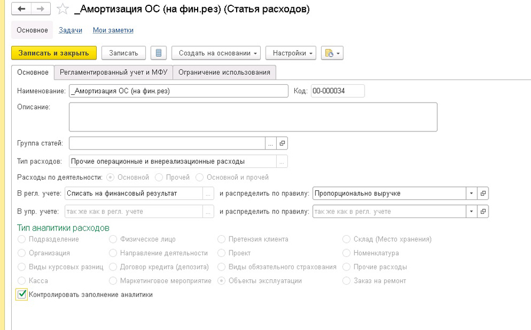531x330 pixels.
Task: Expand the Настройки dropdown menu
Action: click(290, 53)
